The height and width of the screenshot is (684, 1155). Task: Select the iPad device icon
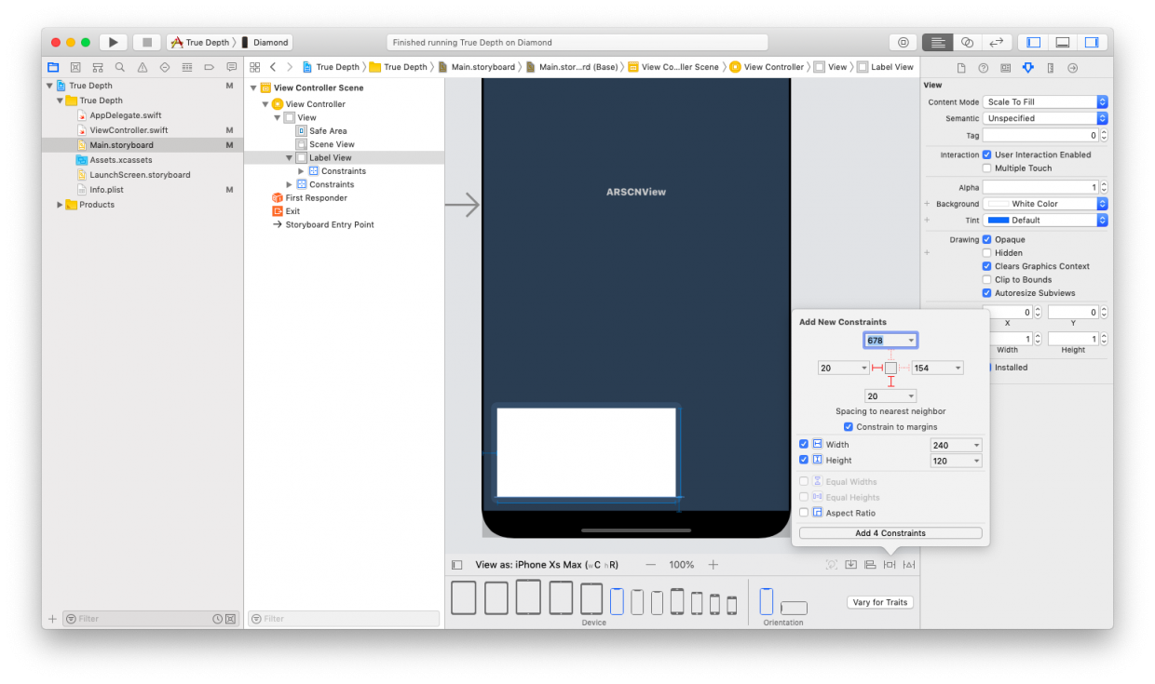[463, 597]
